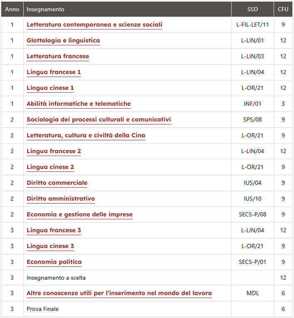Click Sociologia dei processi culturali e comunicativi
Viewport: 294px width, 318px height.
click(99, 119)
